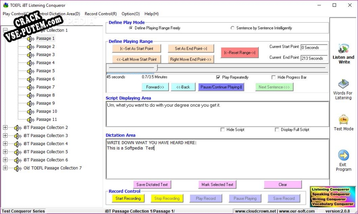Click speaker icon for iBT Passage Collection 3
This screenshot has height=214, width=358.
coord(18,136)
